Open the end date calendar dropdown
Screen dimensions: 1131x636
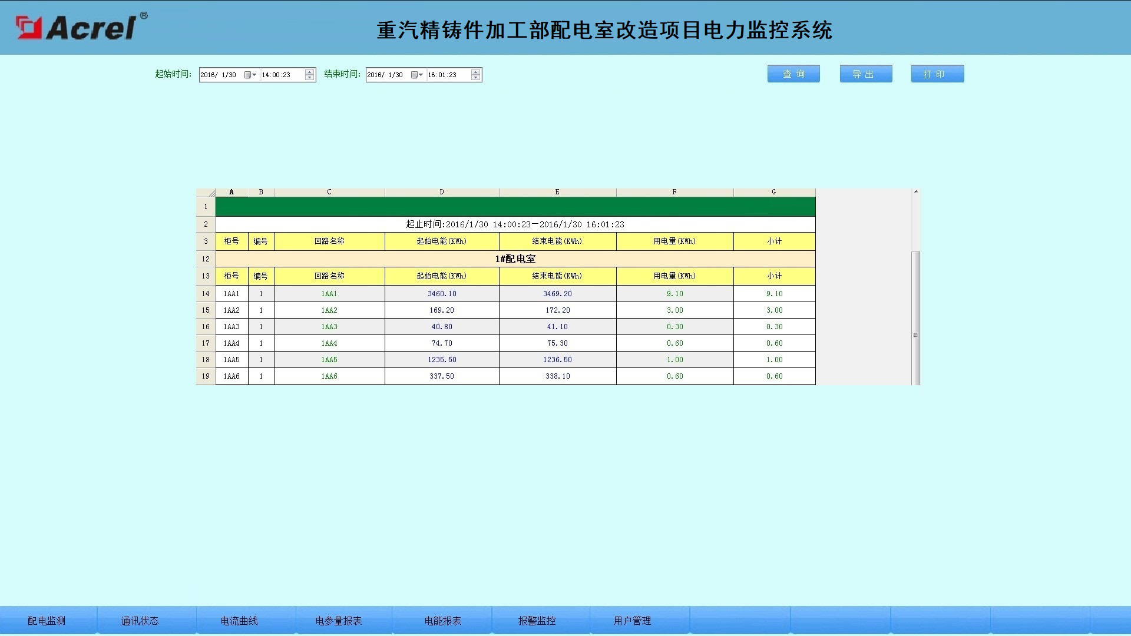point(417,75)
